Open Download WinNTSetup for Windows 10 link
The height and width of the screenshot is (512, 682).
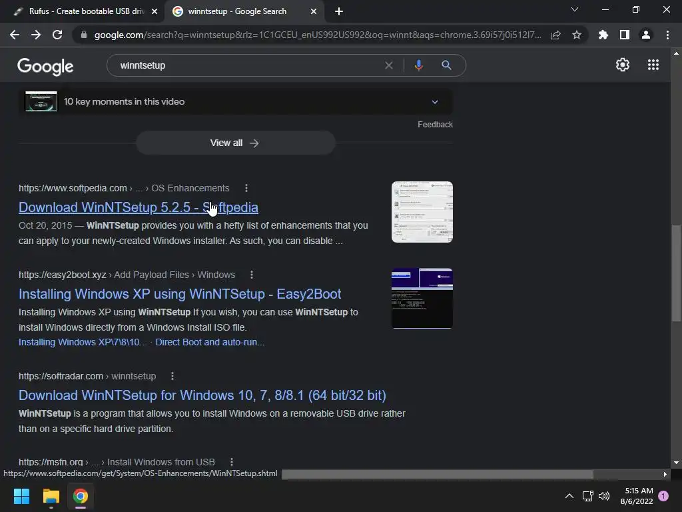[x=202, y=395]
